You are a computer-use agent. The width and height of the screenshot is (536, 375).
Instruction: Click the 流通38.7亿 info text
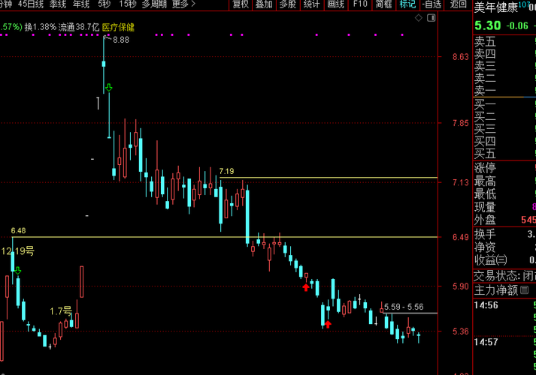(x=79, y=27)
